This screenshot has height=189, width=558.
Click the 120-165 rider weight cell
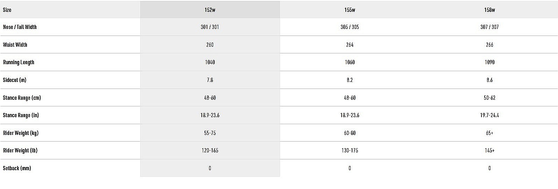(210, 150)
